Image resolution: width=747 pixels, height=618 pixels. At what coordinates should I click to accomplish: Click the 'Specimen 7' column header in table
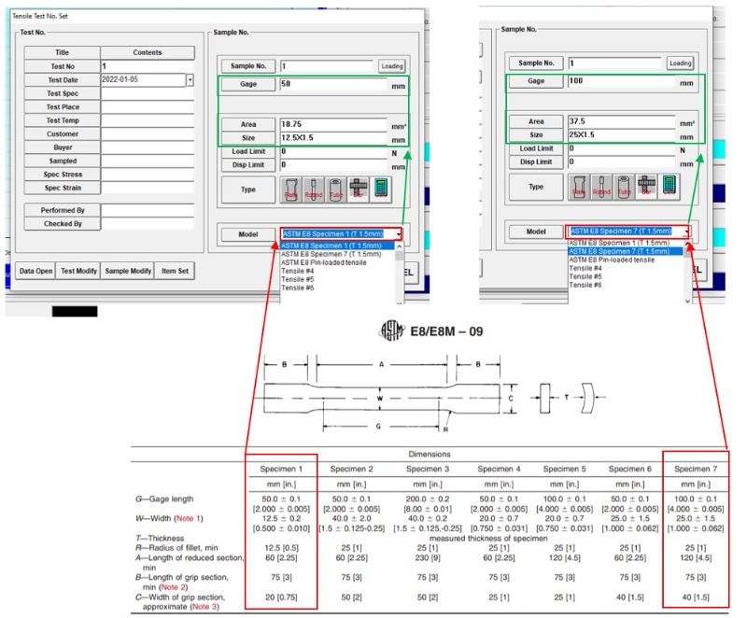(x=696, y=469)
